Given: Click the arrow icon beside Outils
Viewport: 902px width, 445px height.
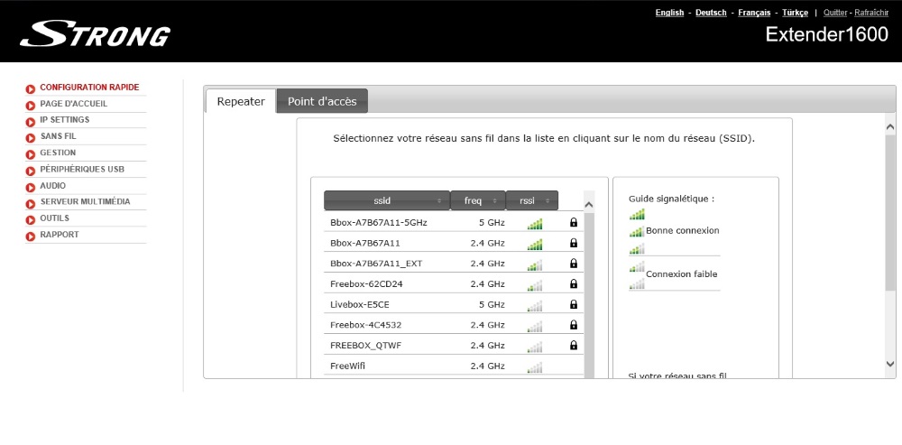Looking at the screenshot, I should click(31, 220).
